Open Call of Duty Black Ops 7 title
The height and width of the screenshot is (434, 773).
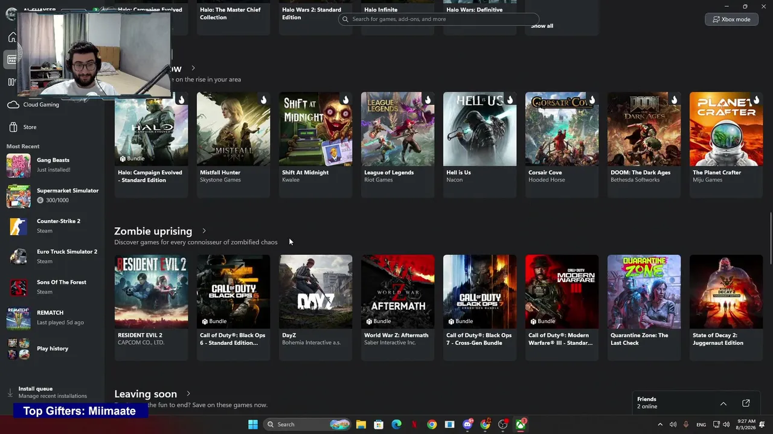tap(479, 339)
